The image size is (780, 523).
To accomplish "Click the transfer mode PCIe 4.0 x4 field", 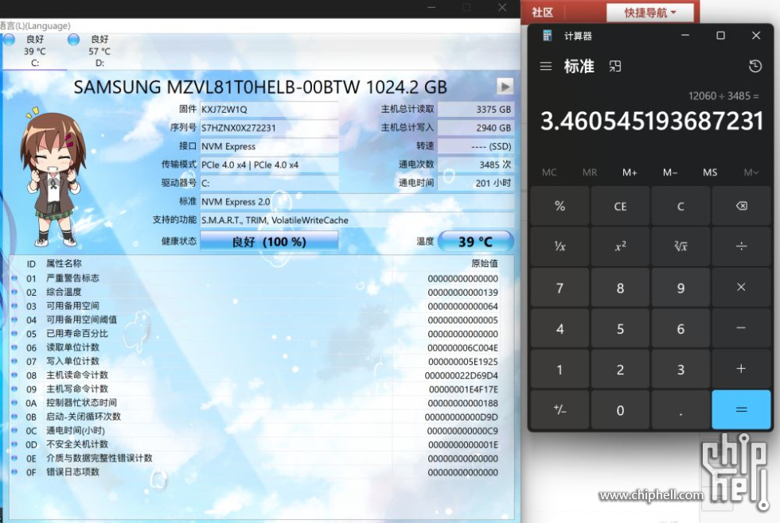I will [x=269, y=165].
